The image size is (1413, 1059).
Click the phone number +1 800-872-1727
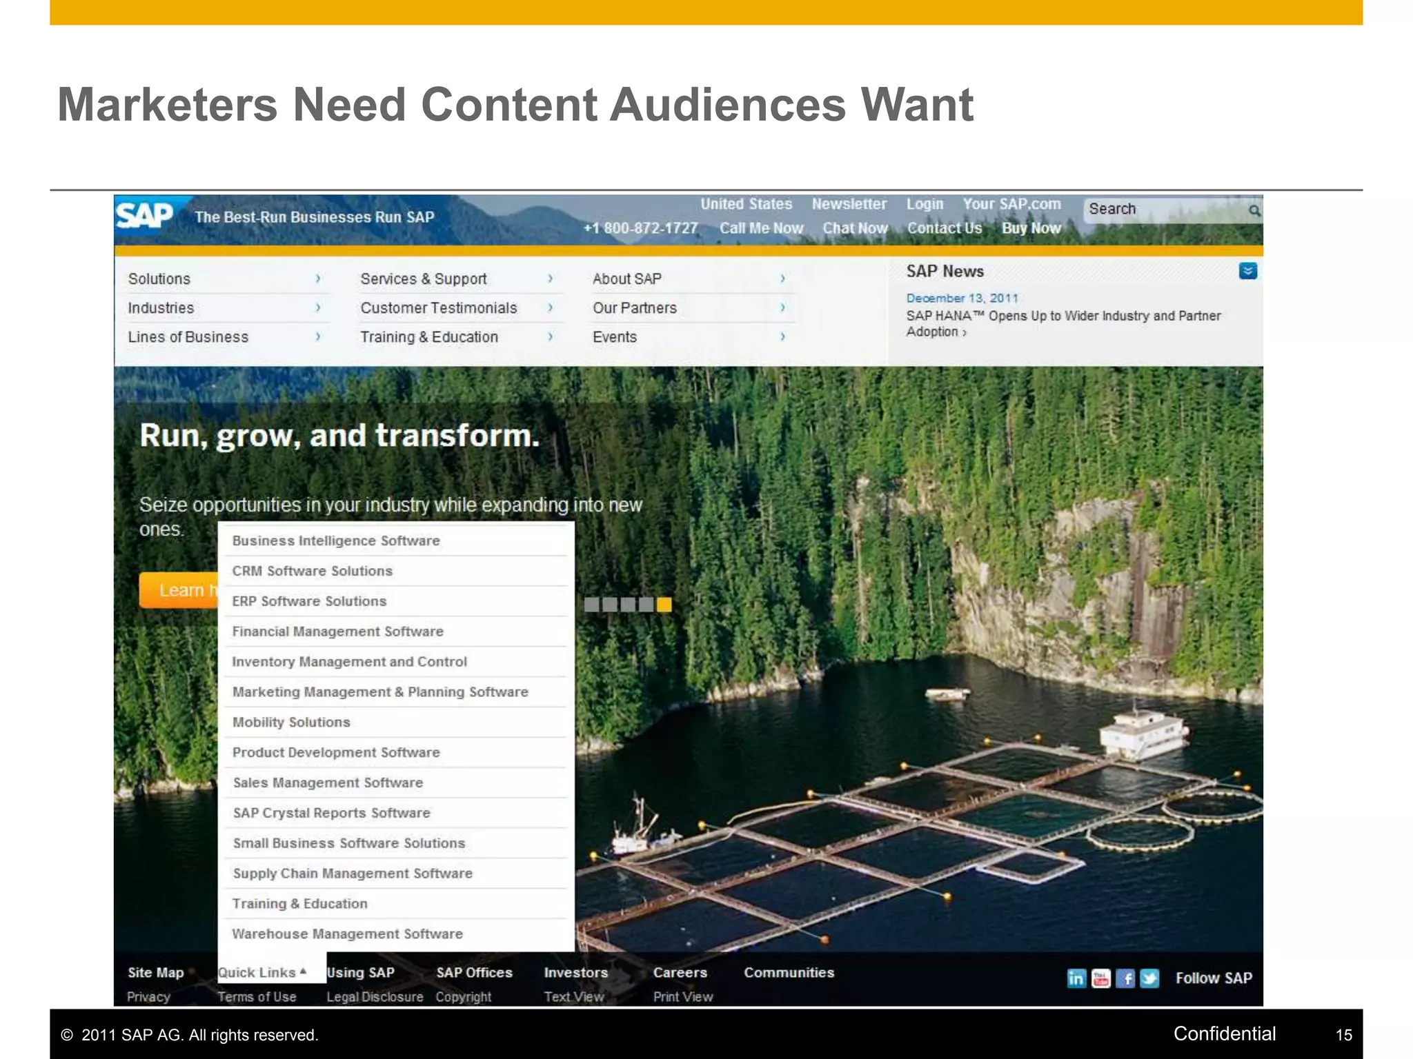[x=640, y=229]
